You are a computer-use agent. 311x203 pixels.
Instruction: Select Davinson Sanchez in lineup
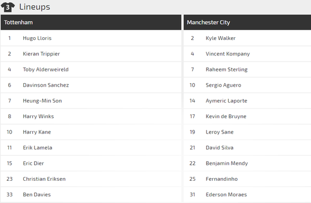(46, 85)
